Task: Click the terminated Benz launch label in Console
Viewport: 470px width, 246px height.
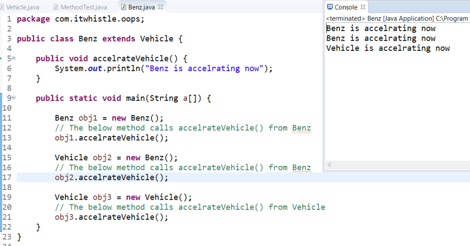Action: pyautogui.click(x=397, y=19)
